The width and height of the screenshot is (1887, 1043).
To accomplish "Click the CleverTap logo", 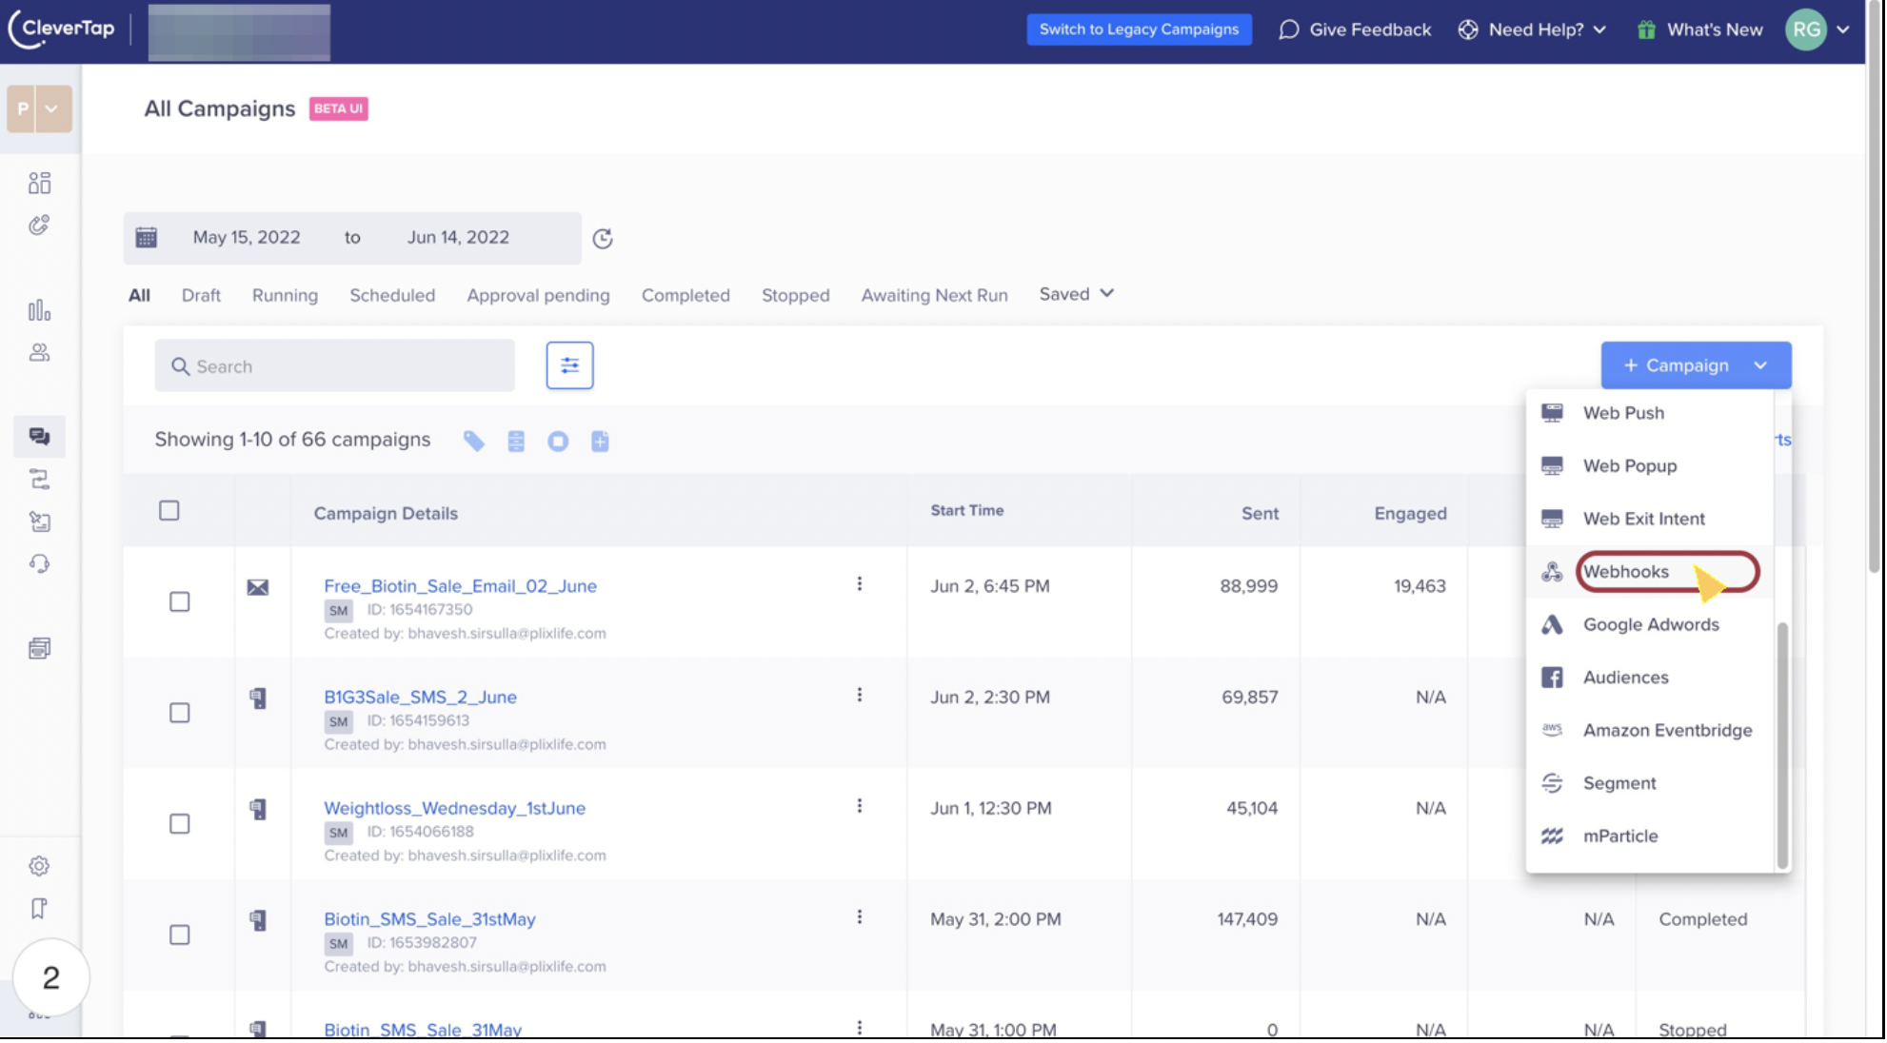I will coord(61,29).
